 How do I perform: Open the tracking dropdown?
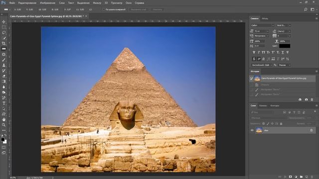284,36
